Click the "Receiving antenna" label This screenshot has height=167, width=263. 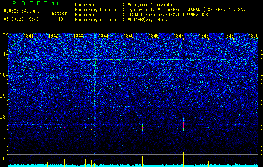tap(96, 20)
